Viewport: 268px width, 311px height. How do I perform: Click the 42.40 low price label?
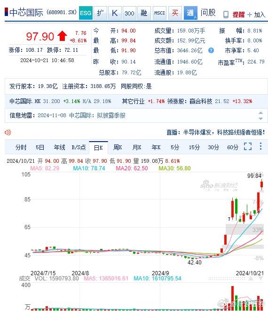point(195,263)
